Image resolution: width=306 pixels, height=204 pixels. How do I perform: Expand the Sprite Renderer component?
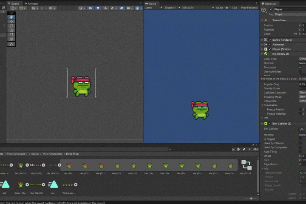click(x=262, y=40)
